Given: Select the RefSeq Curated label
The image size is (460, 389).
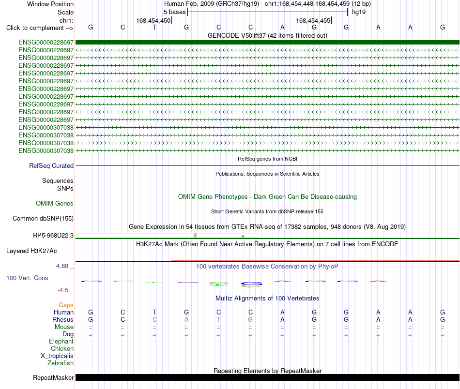Looking at the screenshot, I should pos(51,165).
